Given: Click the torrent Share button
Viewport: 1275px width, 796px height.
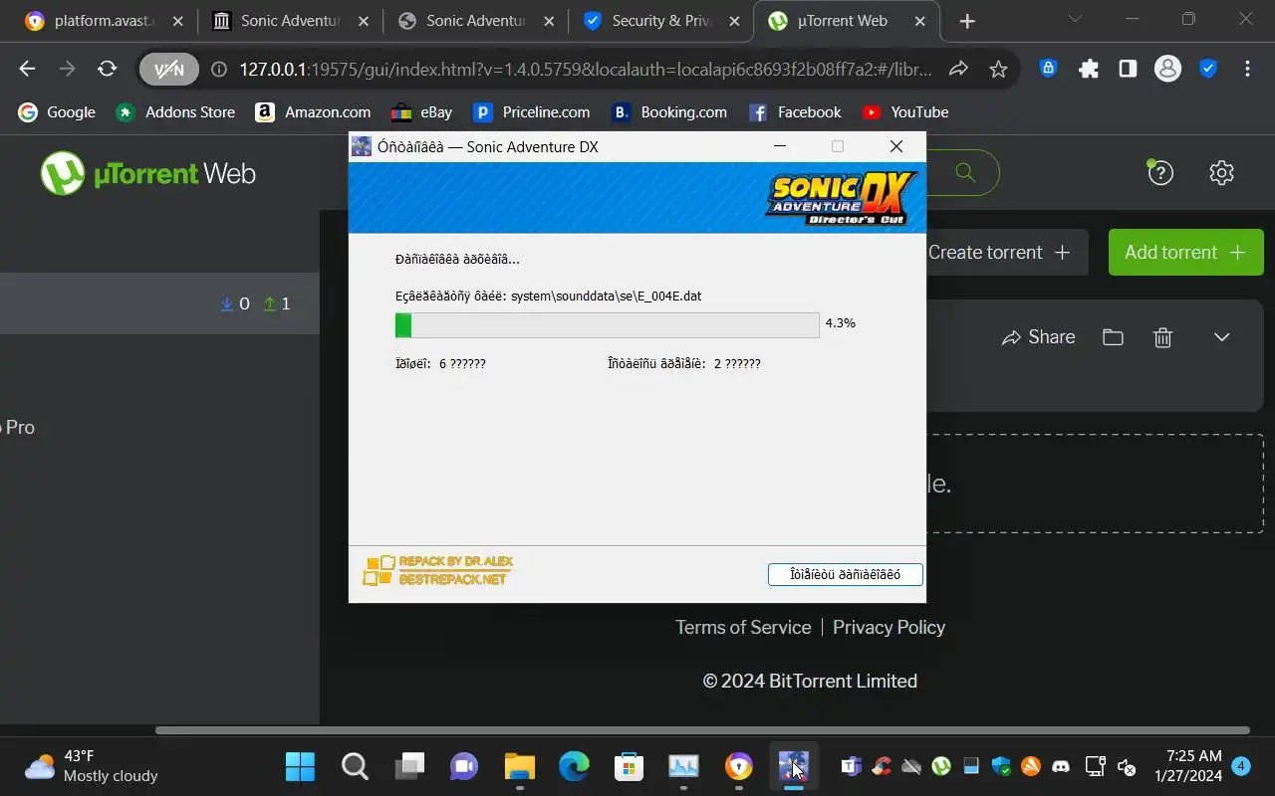Looking at the screenshot, I should click(x=1038, y=337).
